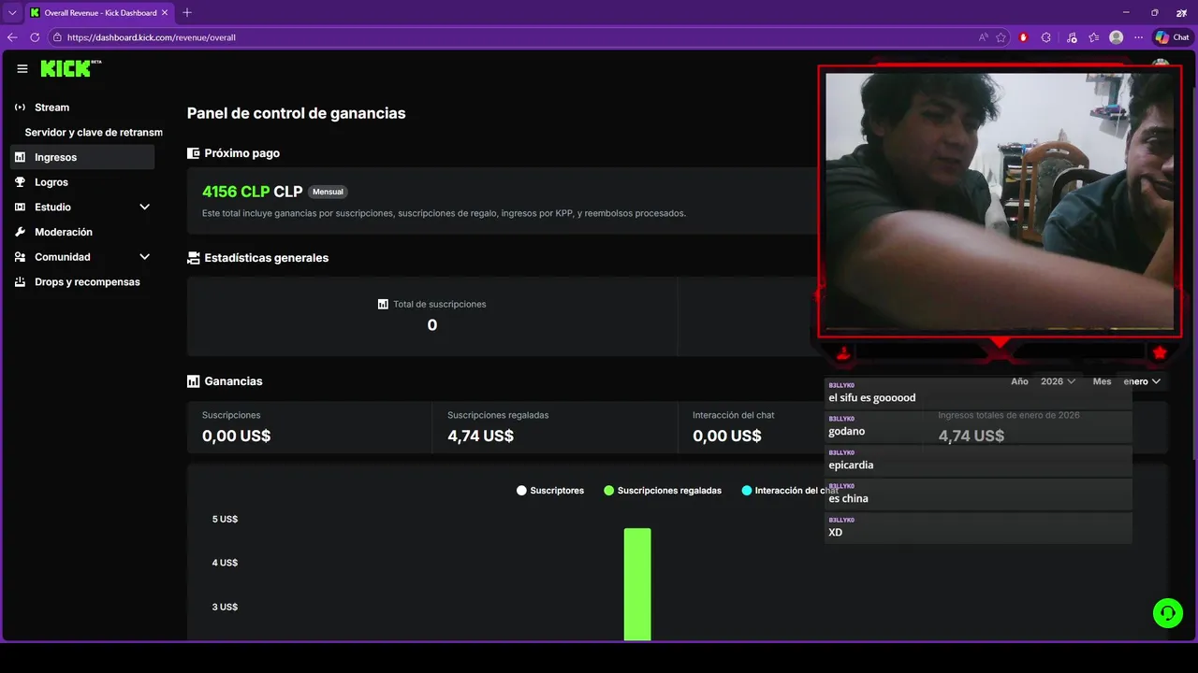Click the Próximo pago wallet icon
This screenshot has width=1198, height=673.
tap(194, 153)
